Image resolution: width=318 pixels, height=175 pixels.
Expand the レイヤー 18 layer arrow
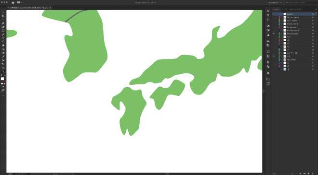pyautogui.click(x=281, y=53)
